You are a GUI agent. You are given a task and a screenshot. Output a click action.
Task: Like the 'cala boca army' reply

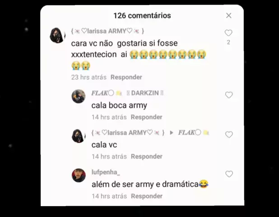tap(229, 95)
